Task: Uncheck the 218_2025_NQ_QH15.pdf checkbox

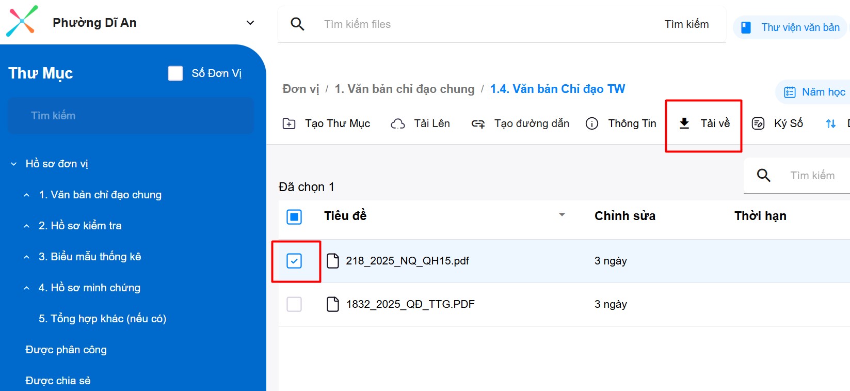Action: pos(294,261)
